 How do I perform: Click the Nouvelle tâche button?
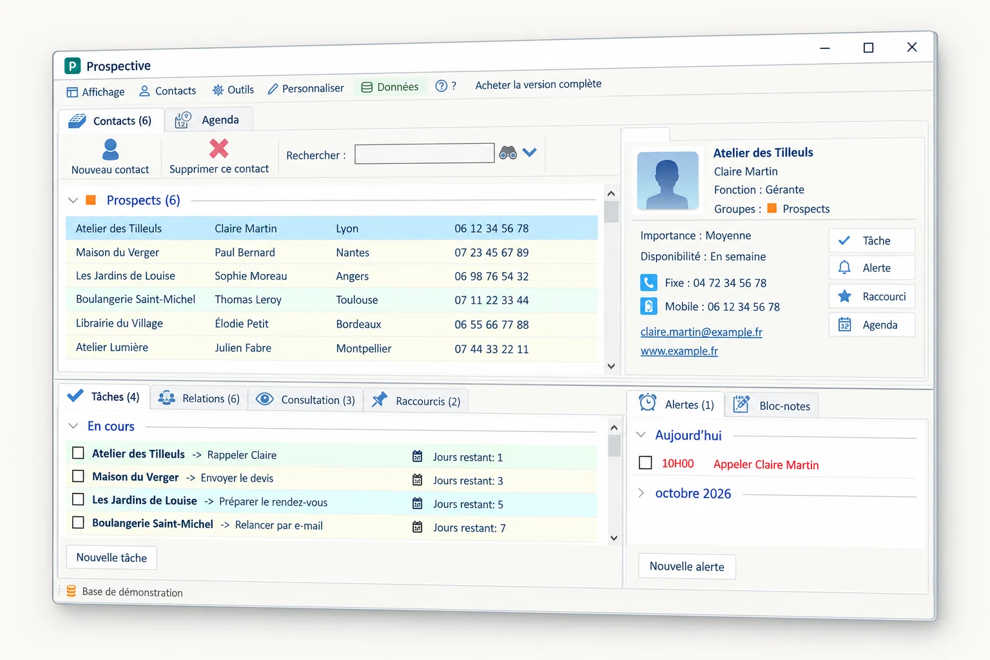(112, 558)
